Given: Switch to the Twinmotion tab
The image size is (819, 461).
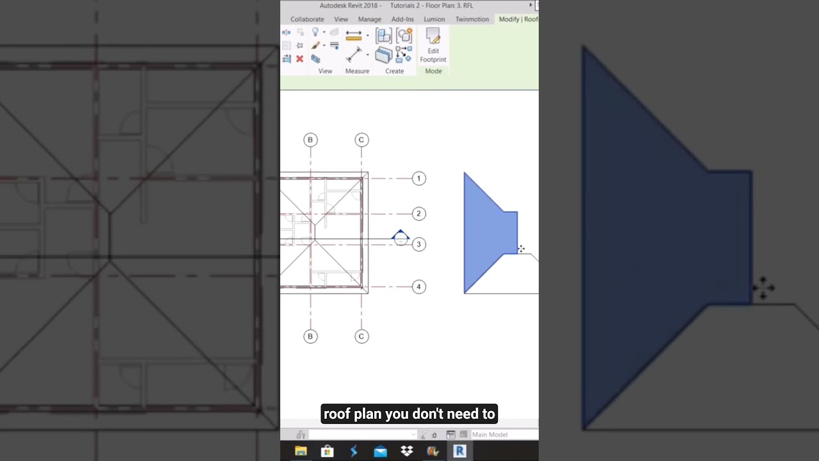Looking at the screenshot, I should (472, 19).
